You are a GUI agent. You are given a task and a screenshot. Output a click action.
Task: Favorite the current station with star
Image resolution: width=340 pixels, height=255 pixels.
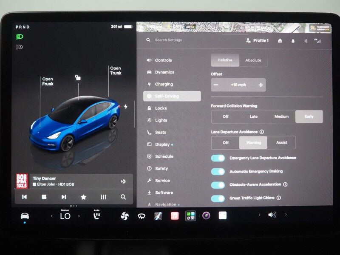83,197
